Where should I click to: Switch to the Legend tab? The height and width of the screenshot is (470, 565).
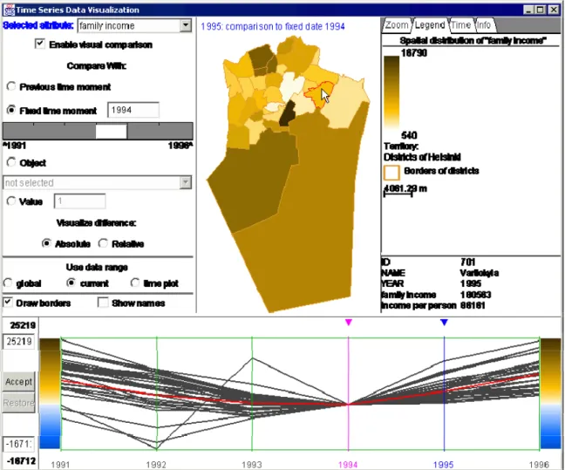[430, 25]
